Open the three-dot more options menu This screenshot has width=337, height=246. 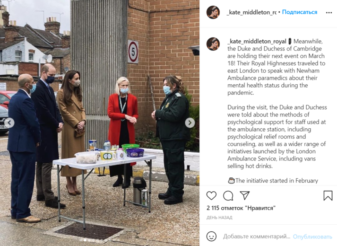[x=329, y=13]
